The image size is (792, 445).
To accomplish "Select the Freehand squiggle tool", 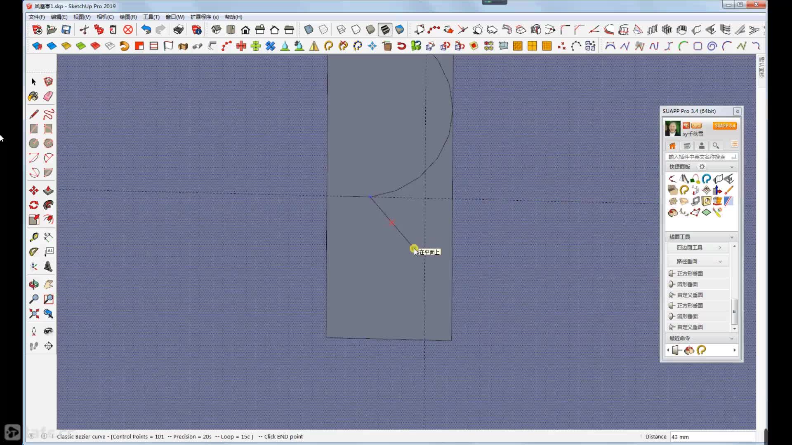I will pos(48,114).
